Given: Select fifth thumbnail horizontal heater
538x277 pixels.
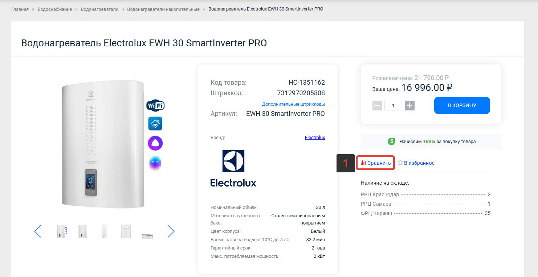Looking at the screenshot, I should point(147,236).
